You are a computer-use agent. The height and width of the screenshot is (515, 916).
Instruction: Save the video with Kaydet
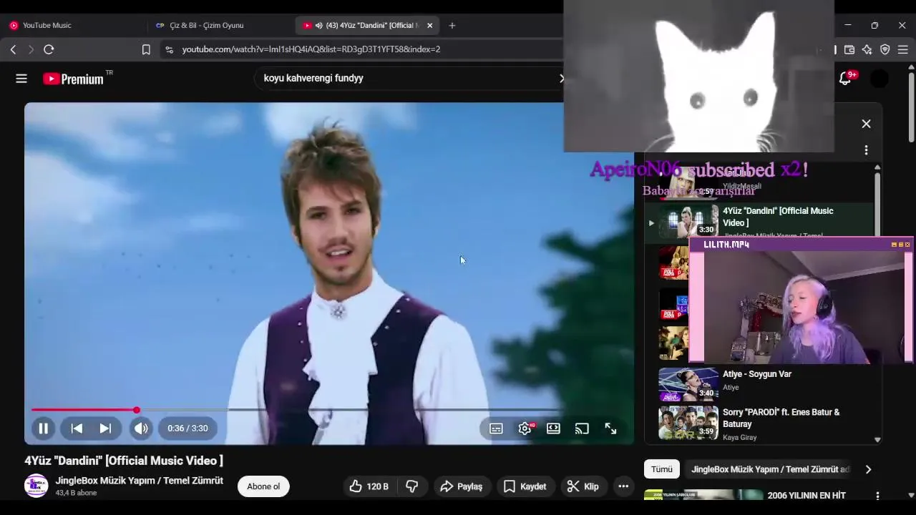[525, 486]
